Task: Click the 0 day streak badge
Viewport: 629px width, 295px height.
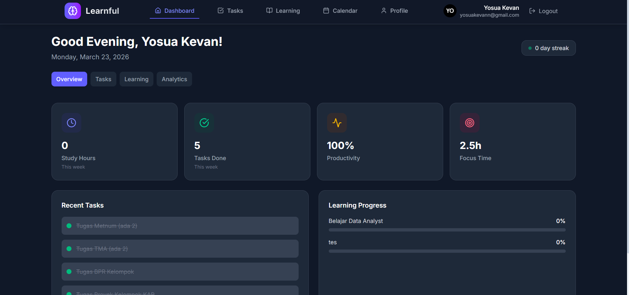Action: (x=548, y=48)
